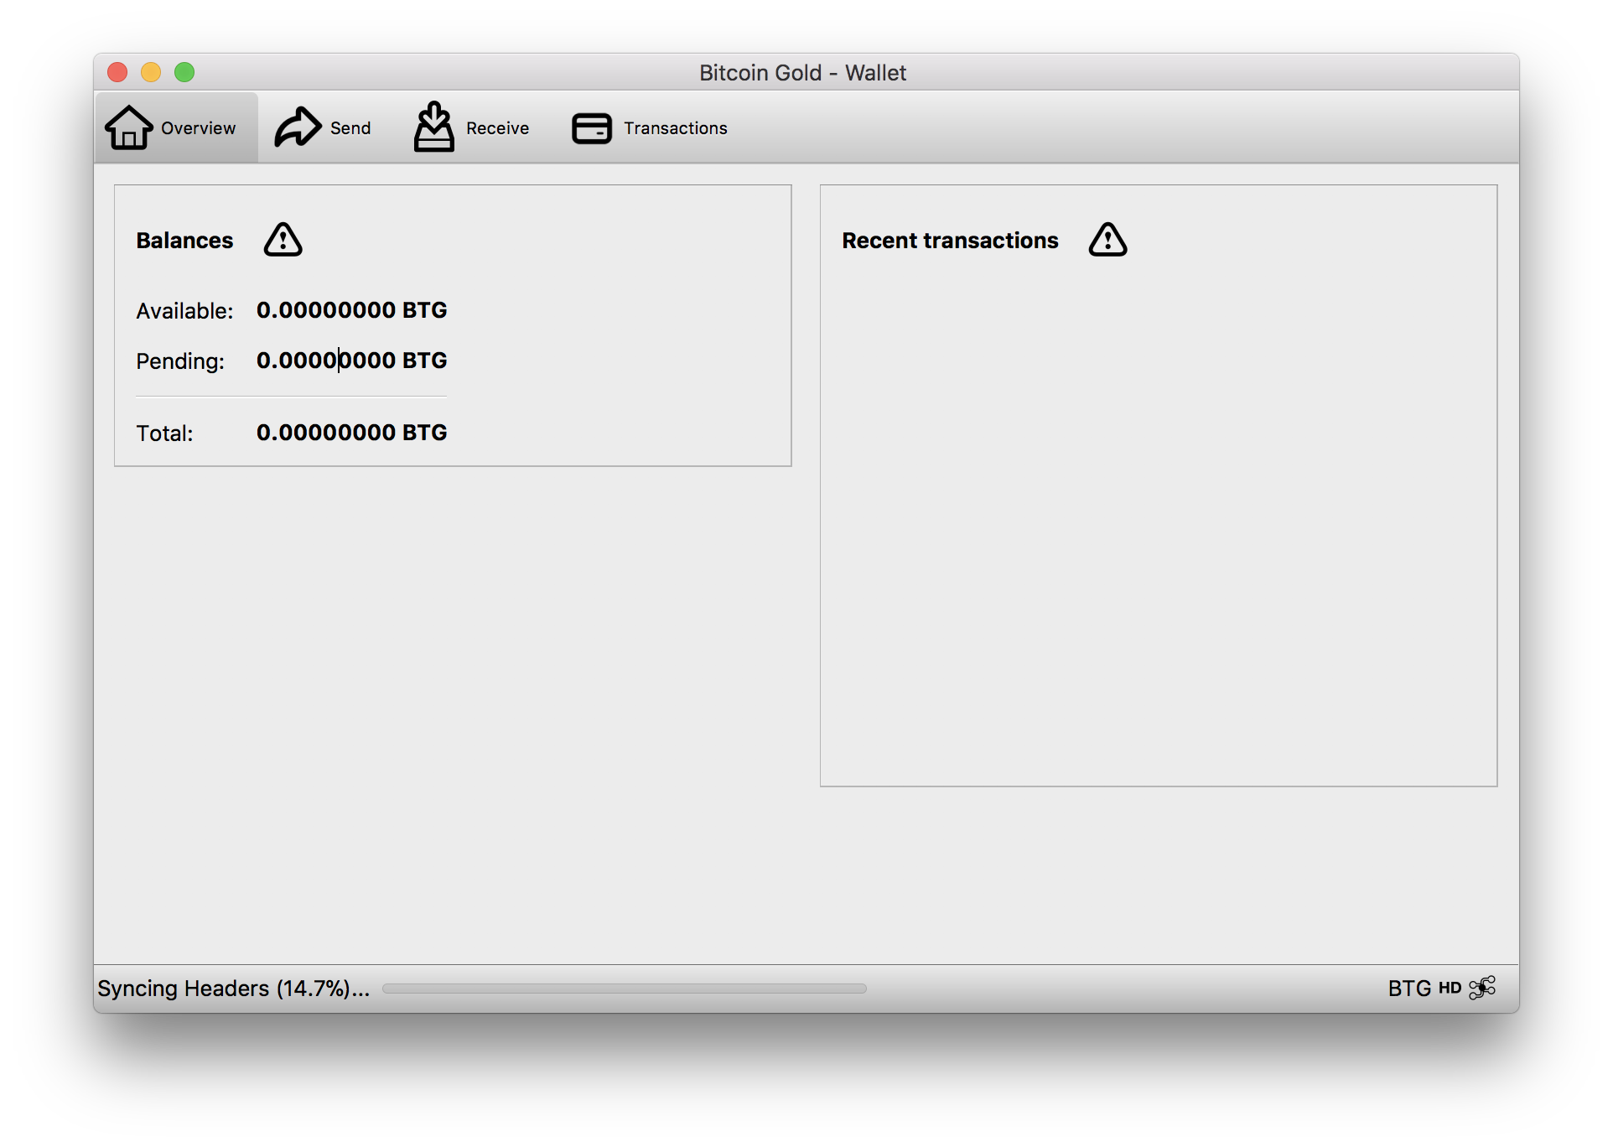The height and width of the screenshot is (1147, 1613).
Task: Select the Total balance value 0.00000000 BTG
Action: tap(352, 433)
